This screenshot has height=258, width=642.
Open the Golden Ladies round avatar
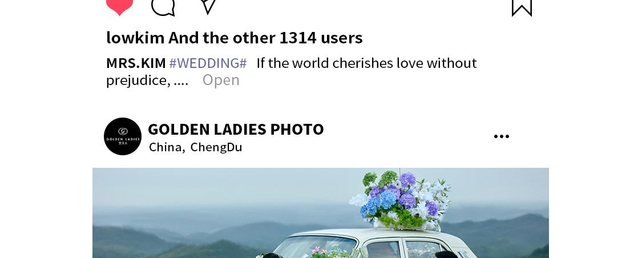point(123,136)
